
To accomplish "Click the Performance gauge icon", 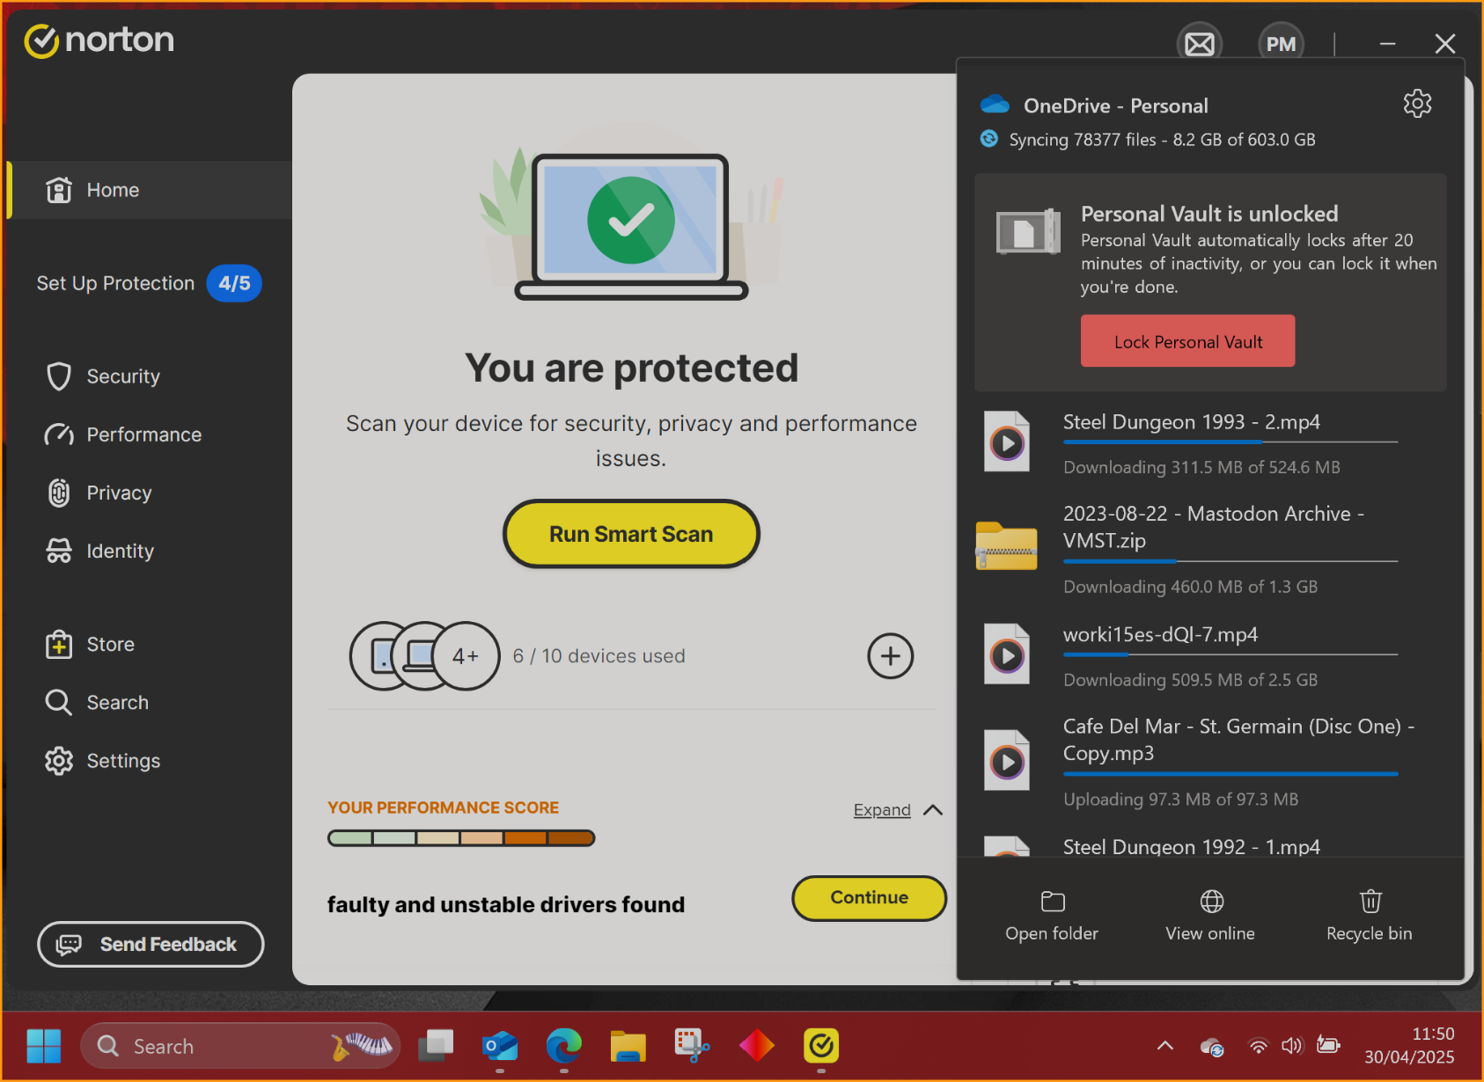I will (x=59, y=435).
